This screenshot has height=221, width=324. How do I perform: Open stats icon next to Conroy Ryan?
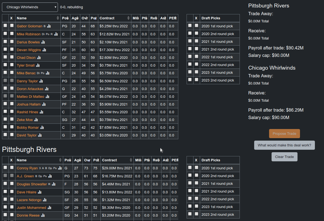pos(60,168)
